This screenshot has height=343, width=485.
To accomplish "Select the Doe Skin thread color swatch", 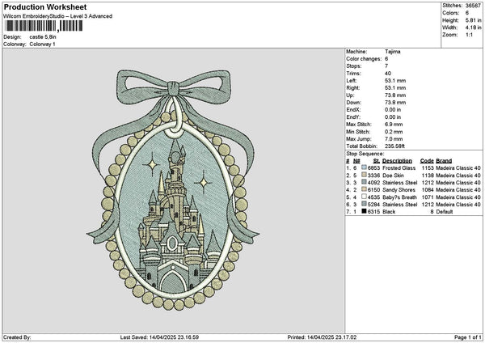I will [364, 174].
